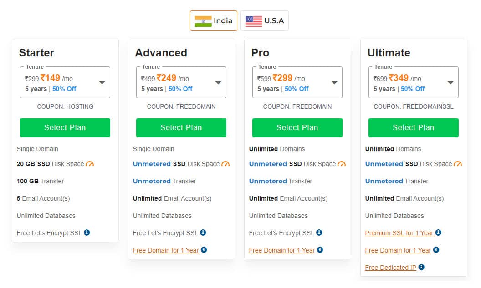
Task: Switch to the U.S.A pricing tab
Action: click(265, 20)
